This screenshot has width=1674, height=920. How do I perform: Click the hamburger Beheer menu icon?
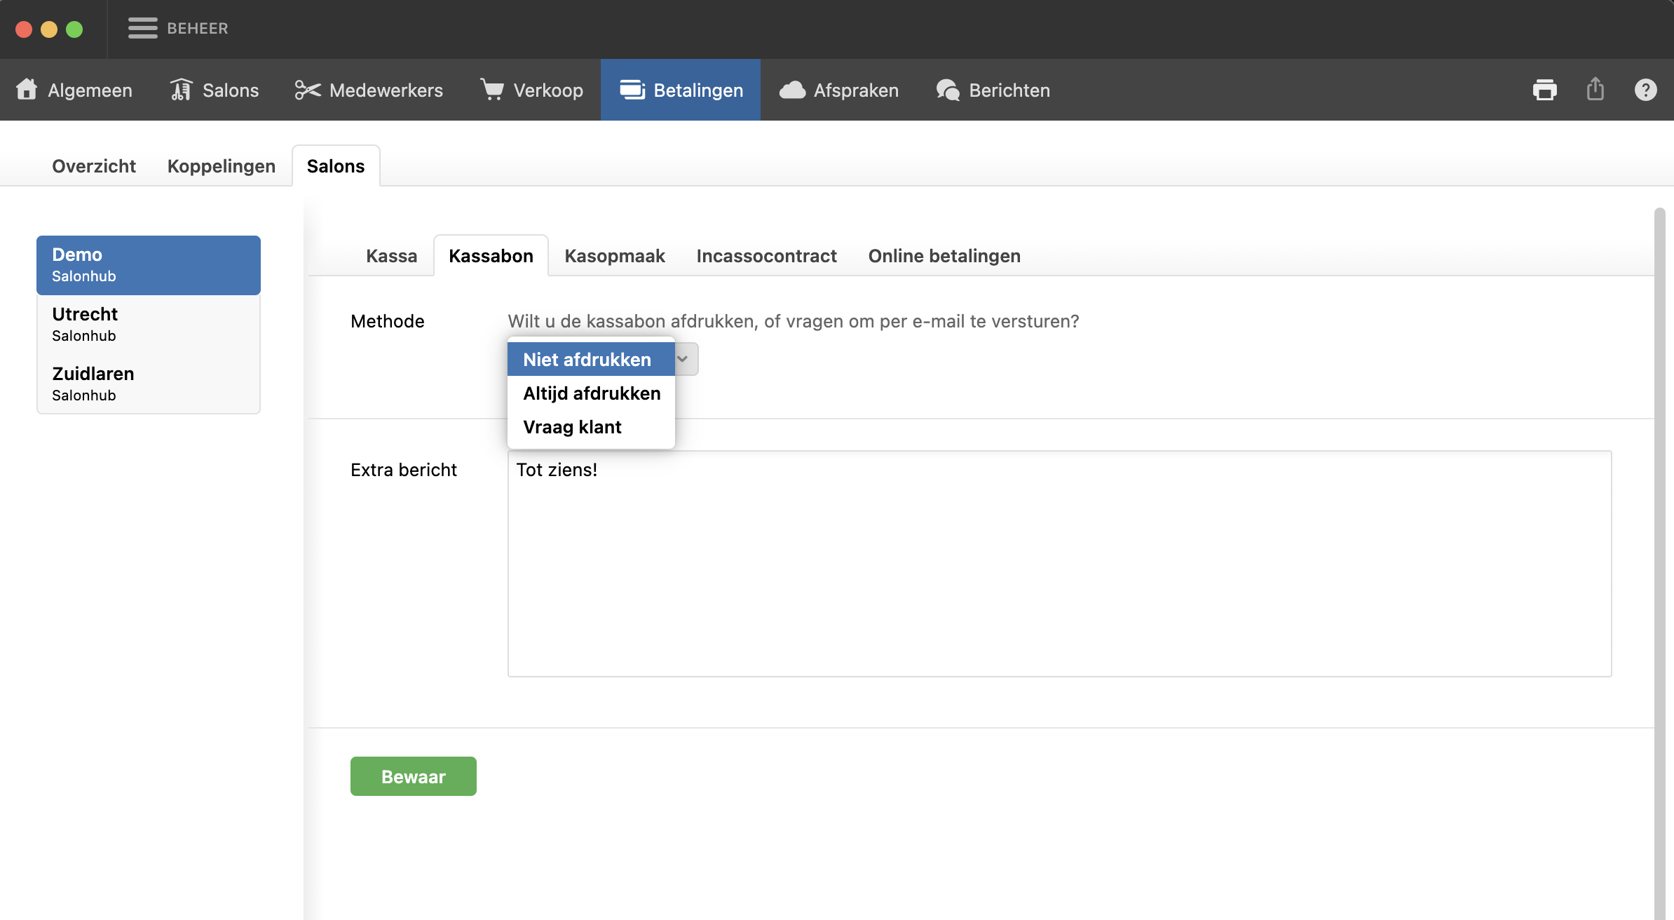pos(142,28)
